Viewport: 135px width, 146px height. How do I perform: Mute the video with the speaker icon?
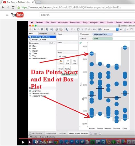click(x=36, y=142)
